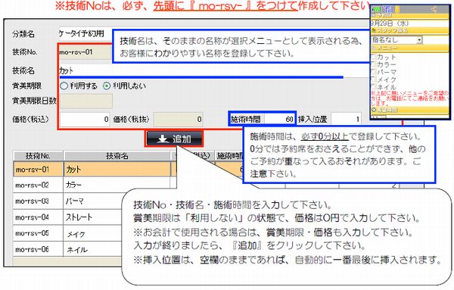Click the blue signal icon in phone preview
The width and height of the screenshot is (454, 290).
(x=388, y=10)
